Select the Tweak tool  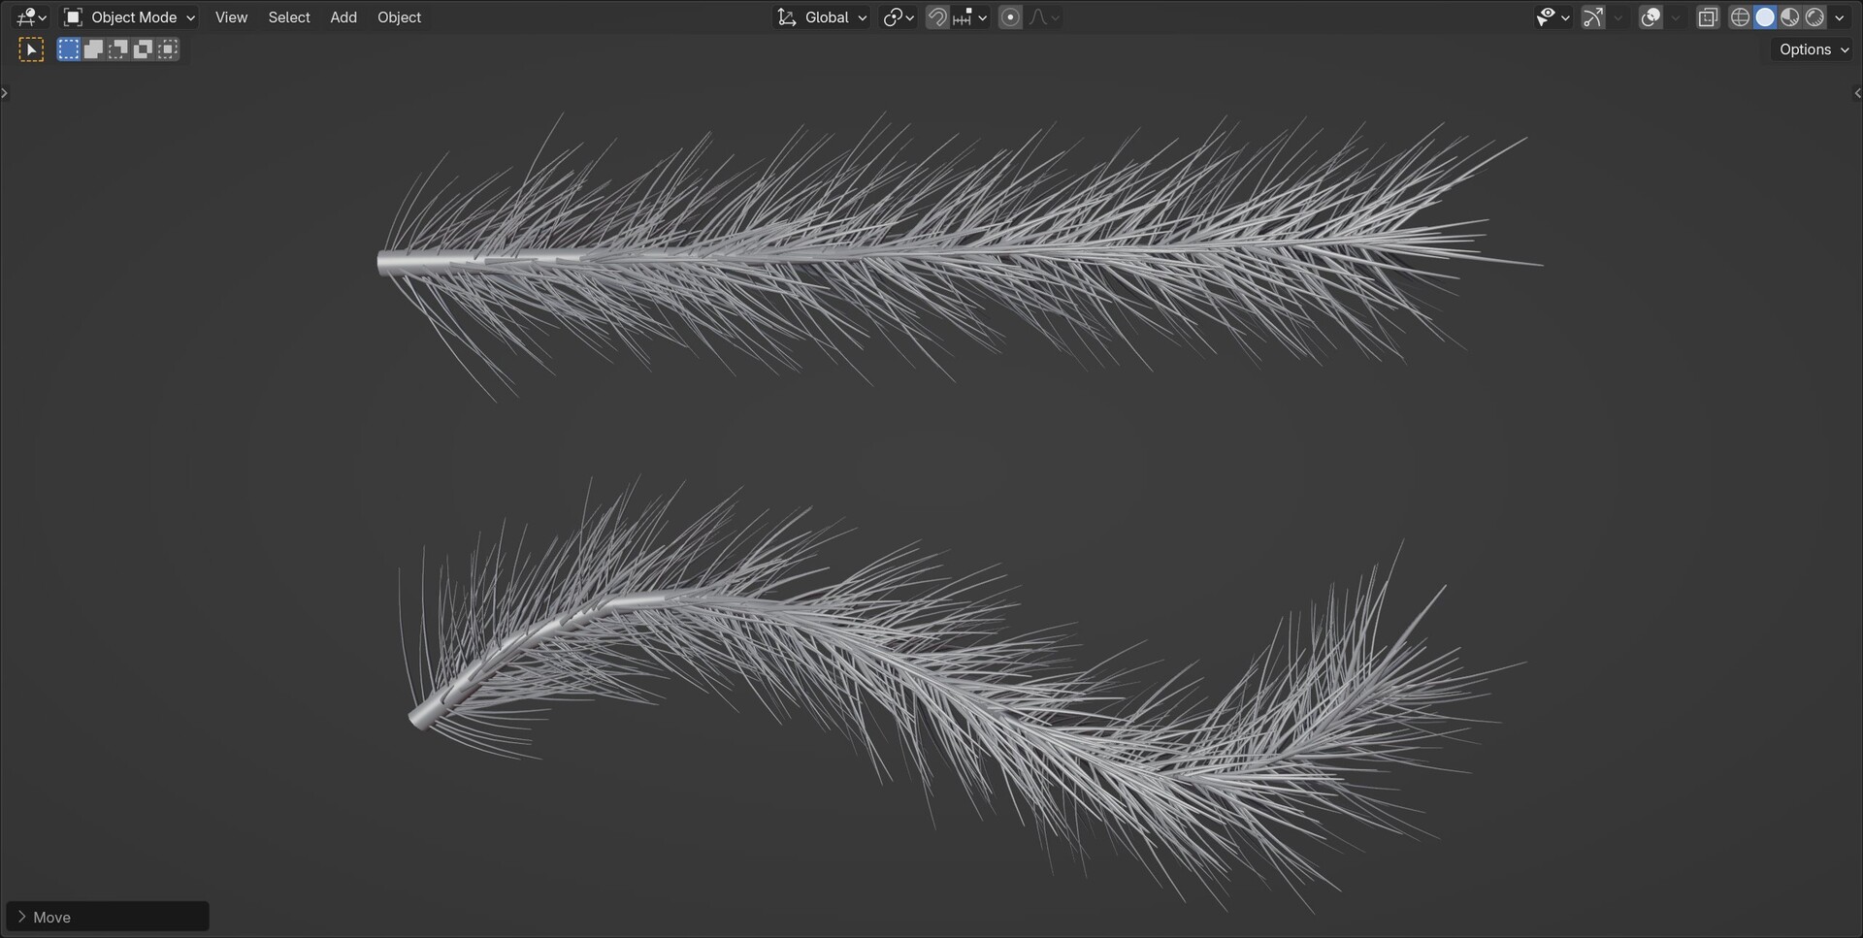pyautogui.click(x=30, y=49)
